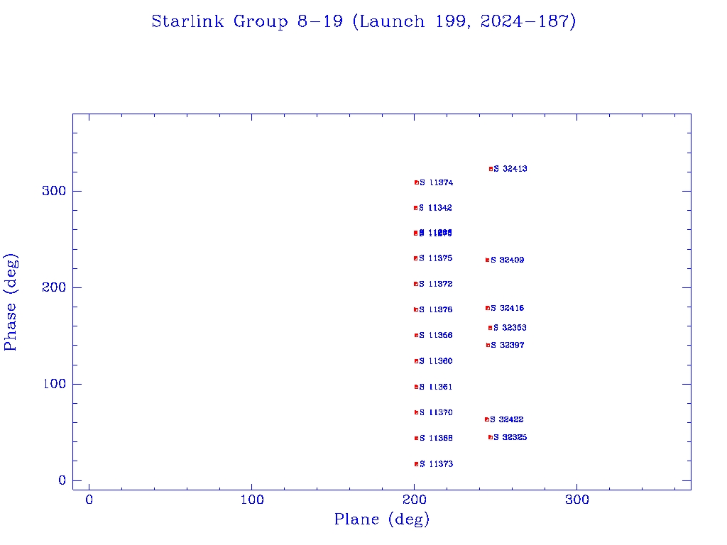Click the S 11375 satellite label
This screenshot has height=545, width=727.
tap(435, 258)
